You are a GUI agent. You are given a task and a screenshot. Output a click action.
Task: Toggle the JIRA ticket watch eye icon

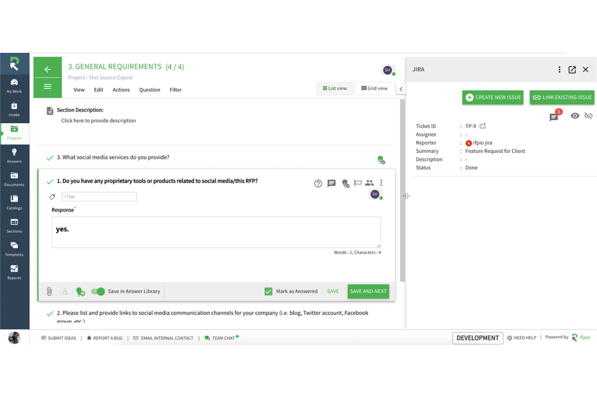point(575,116)
